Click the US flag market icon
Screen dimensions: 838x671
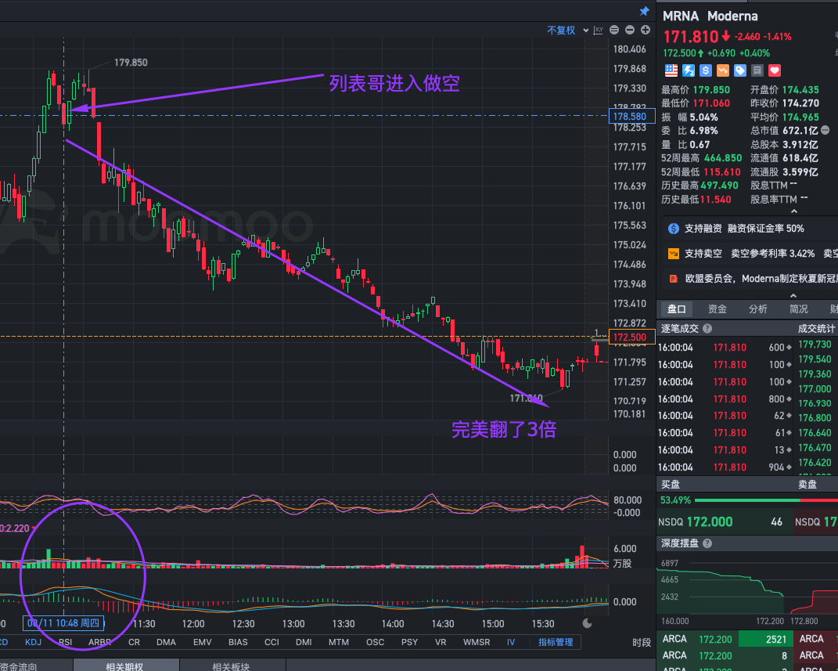[671, 70]
